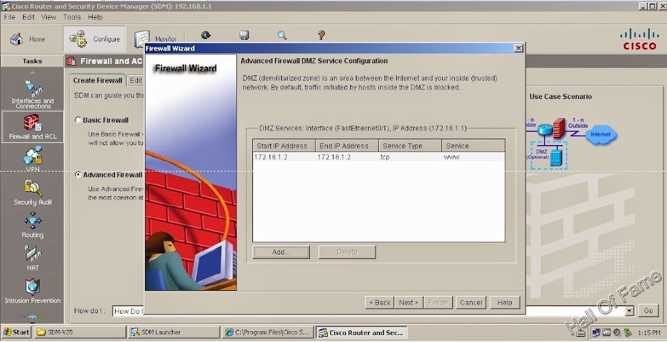The height and width of the screenshot is (342, 667).
Task: Click the Finish button in the wizard
Action: click(x=438, y=302)
